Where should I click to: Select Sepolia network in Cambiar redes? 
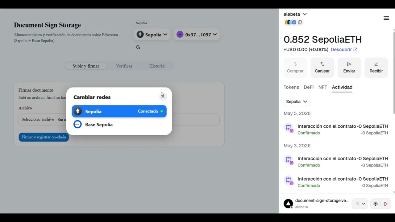point(119,111)
